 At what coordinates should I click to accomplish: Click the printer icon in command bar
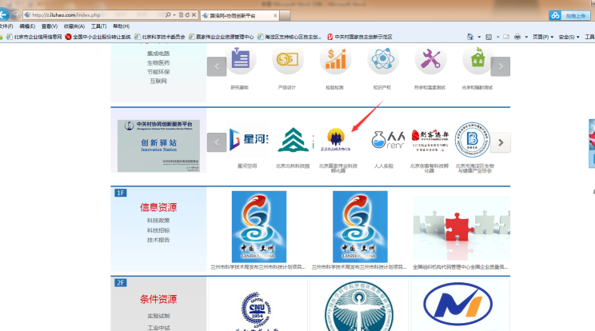point(517,37)
